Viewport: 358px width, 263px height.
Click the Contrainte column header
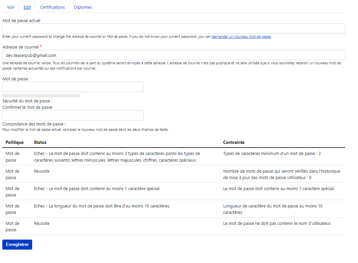pyautogui.click(x=234, y=142)
